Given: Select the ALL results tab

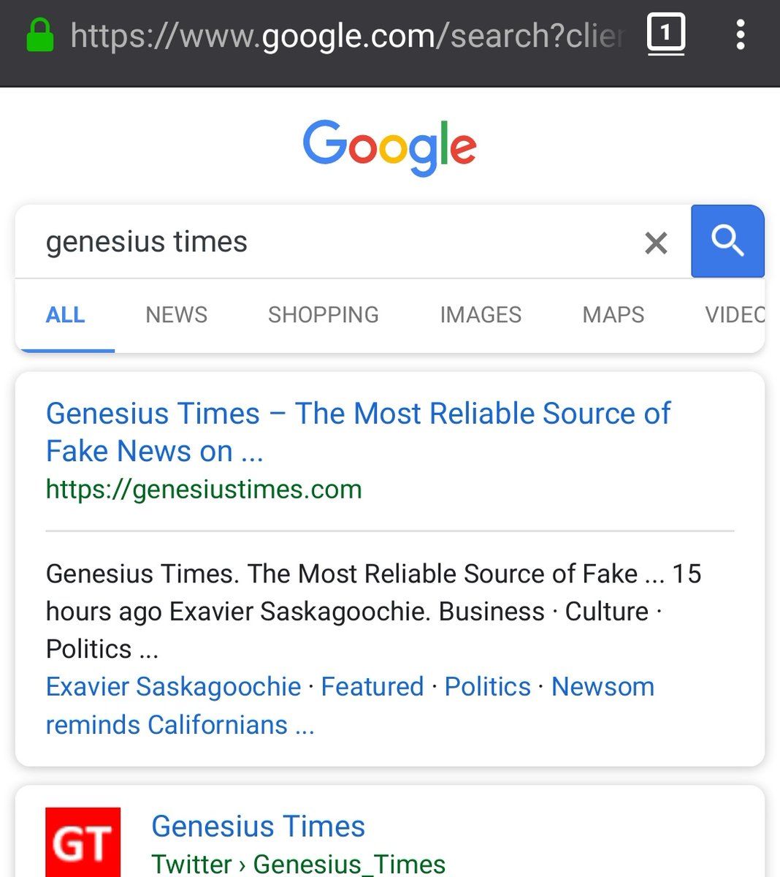Looking at the screenshot, I should tap(65, 315).
